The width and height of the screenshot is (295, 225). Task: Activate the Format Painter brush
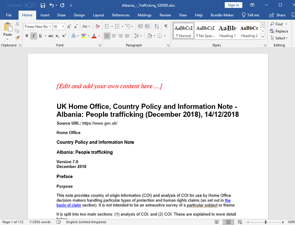click(x=17, y=38)
